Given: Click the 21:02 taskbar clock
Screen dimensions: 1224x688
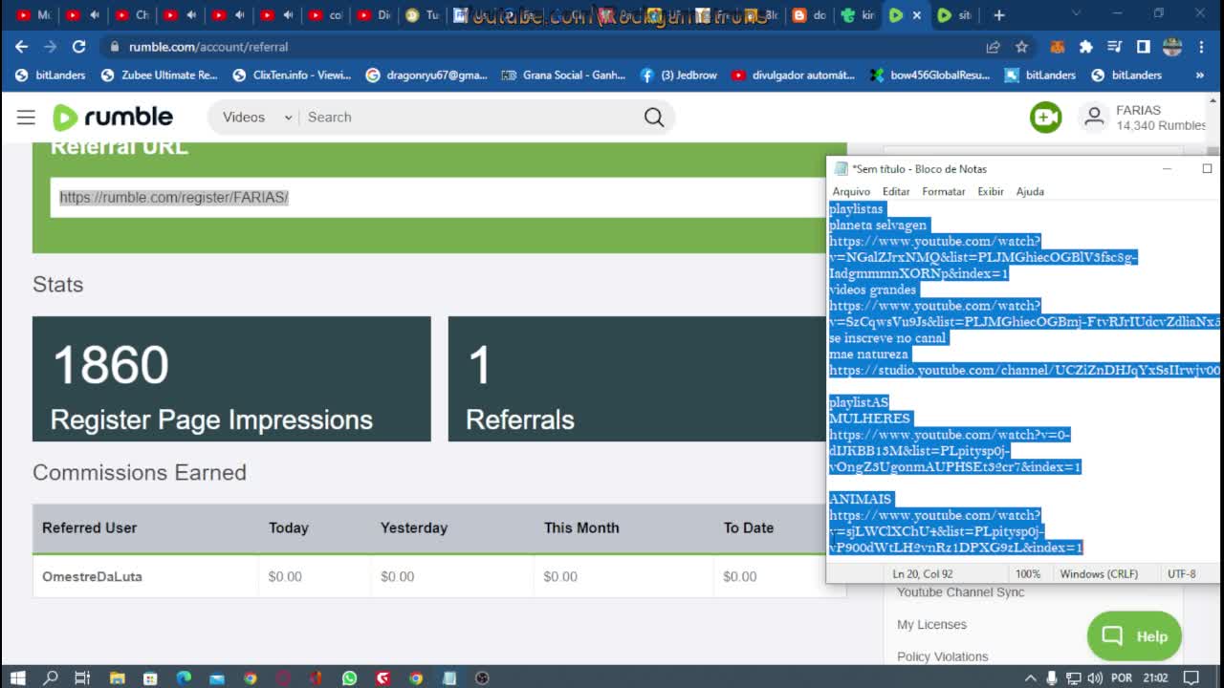Looking at the screenshot, I should point(1155,677).
